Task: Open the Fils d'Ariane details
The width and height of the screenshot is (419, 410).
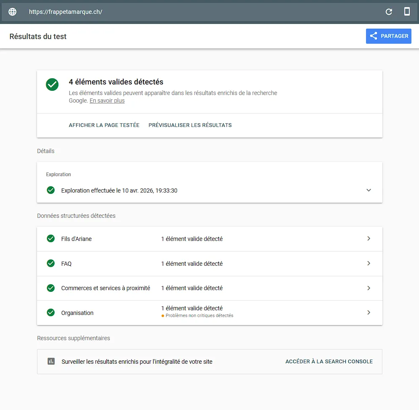Action: click(369, 238)
